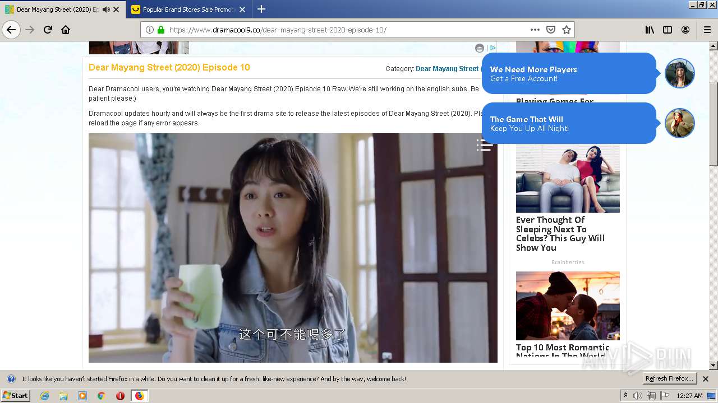Open The Game That Will notification
This screenshot has width=718, height=403.
(569, 123)
